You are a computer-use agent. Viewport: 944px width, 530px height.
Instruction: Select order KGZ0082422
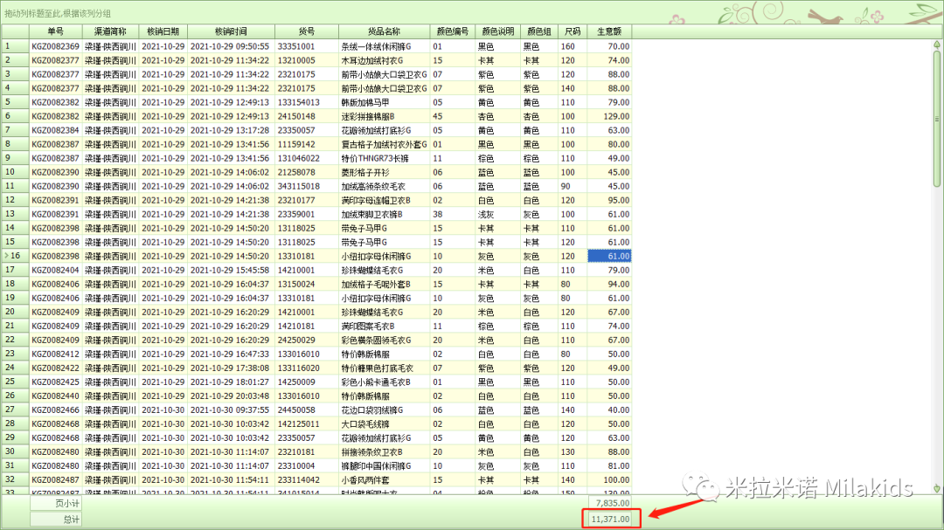tap(55, 368)
